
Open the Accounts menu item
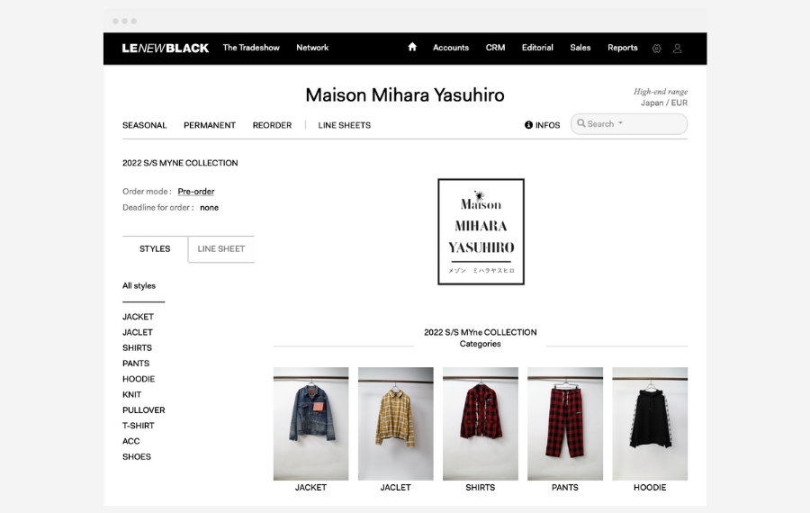tap(451, 48)
